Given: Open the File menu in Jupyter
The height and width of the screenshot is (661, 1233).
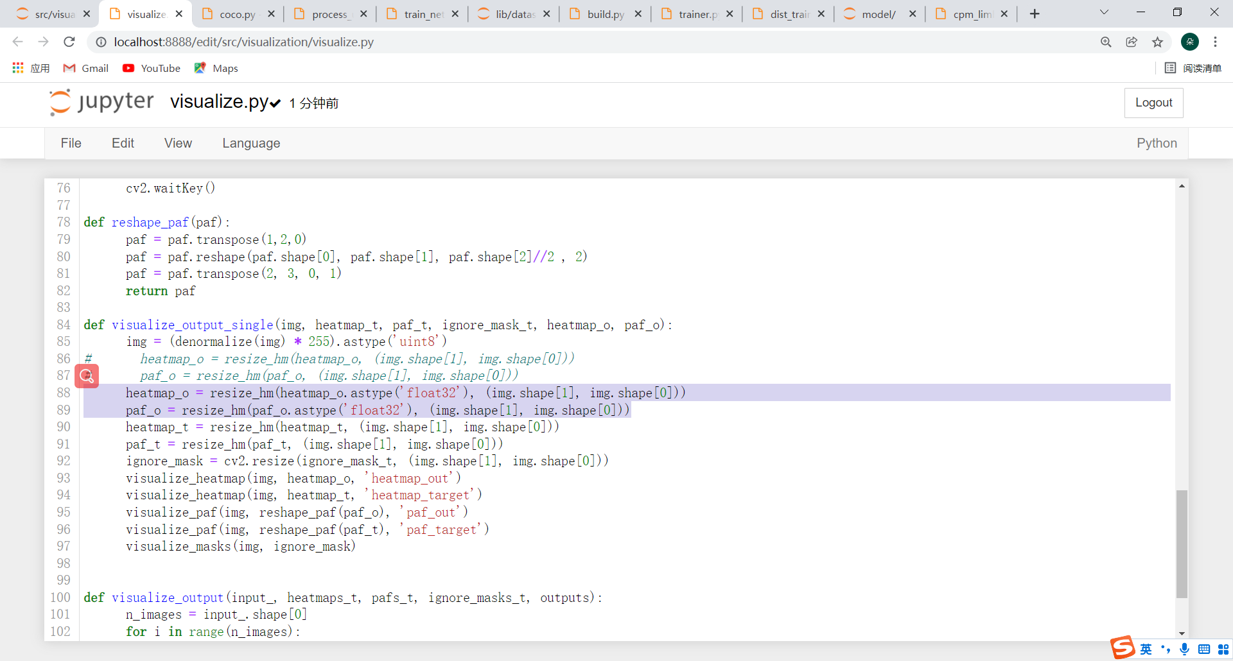Looking at the screenshot, I should click(71, 143).
